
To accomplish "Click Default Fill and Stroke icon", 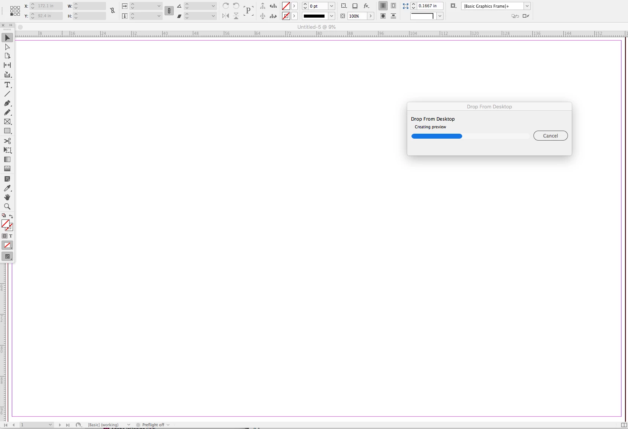I will point(4,216).
